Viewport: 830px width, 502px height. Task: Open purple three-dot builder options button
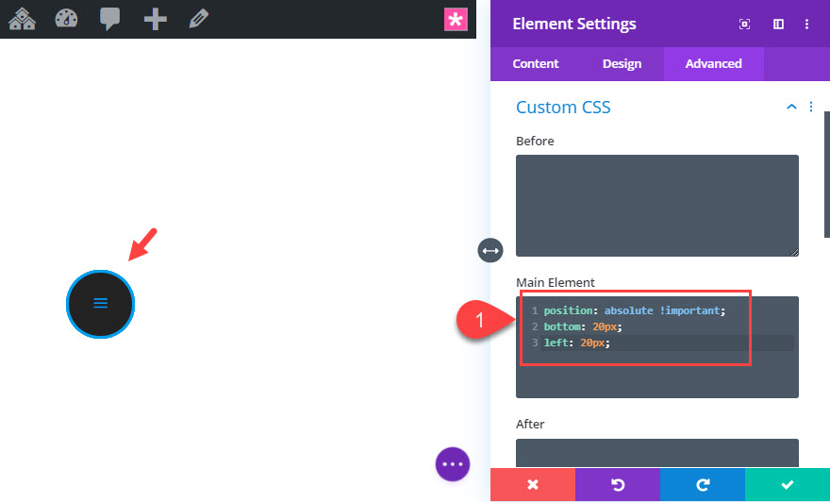click(x=453, y=464)
